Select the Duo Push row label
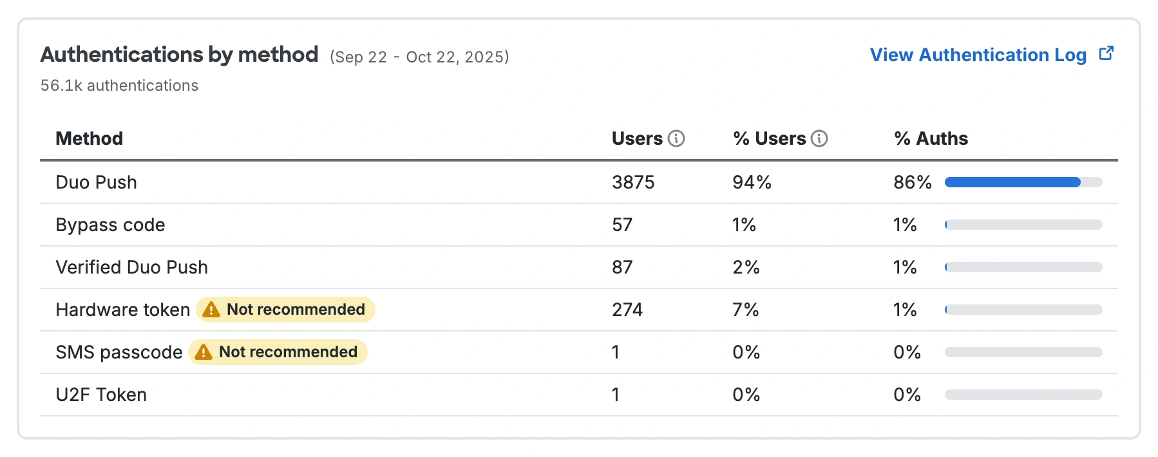This screenshot has height=457, width=1158. click(x=96, y=182)
